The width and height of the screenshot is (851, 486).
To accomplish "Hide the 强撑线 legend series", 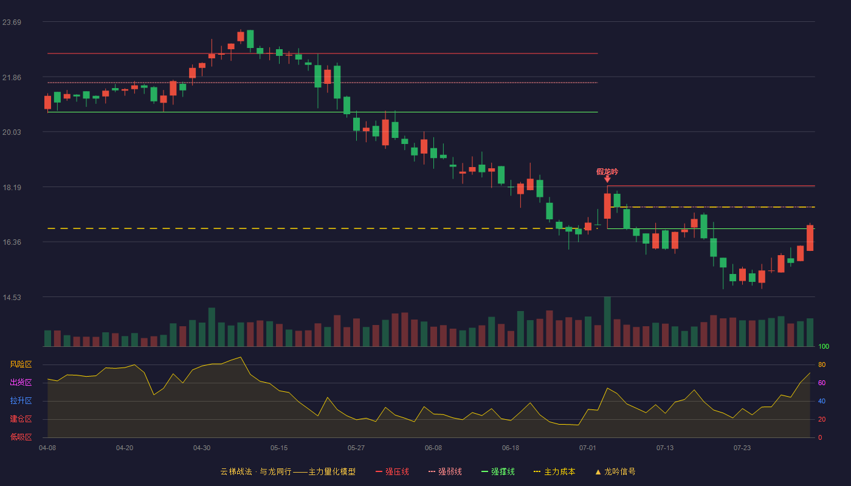I will click(498, 471).
